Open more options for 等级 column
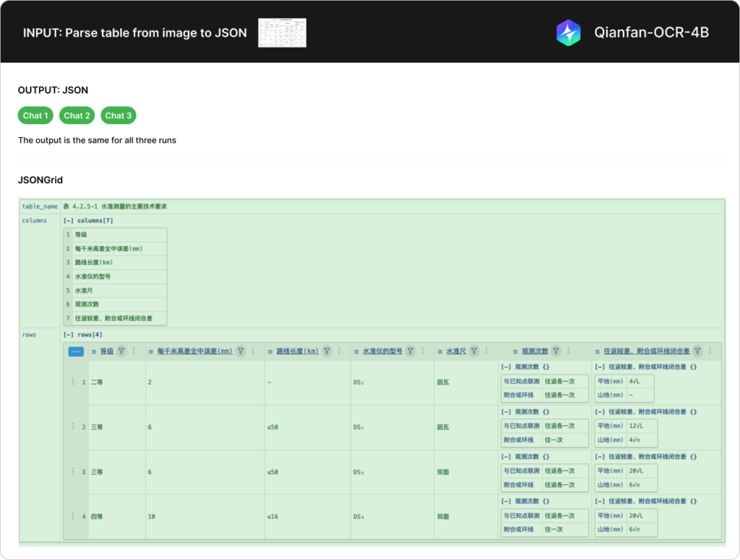The width and height of the screenshot is (740, 560). [x=134, y=351]
